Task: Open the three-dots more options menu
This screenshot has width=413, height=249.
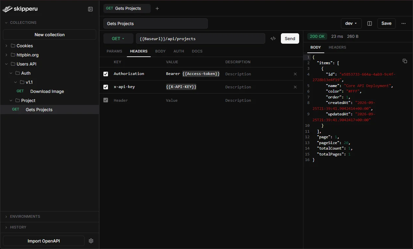Action: tap(404, 23)
